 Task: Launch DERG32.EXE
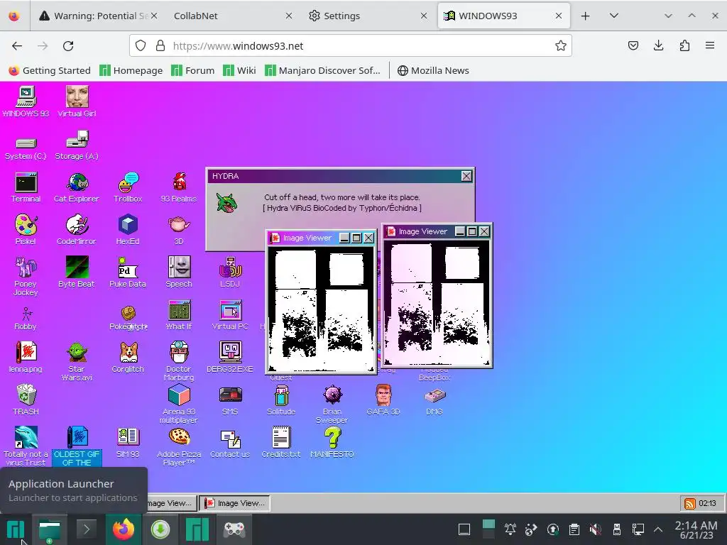230,358
